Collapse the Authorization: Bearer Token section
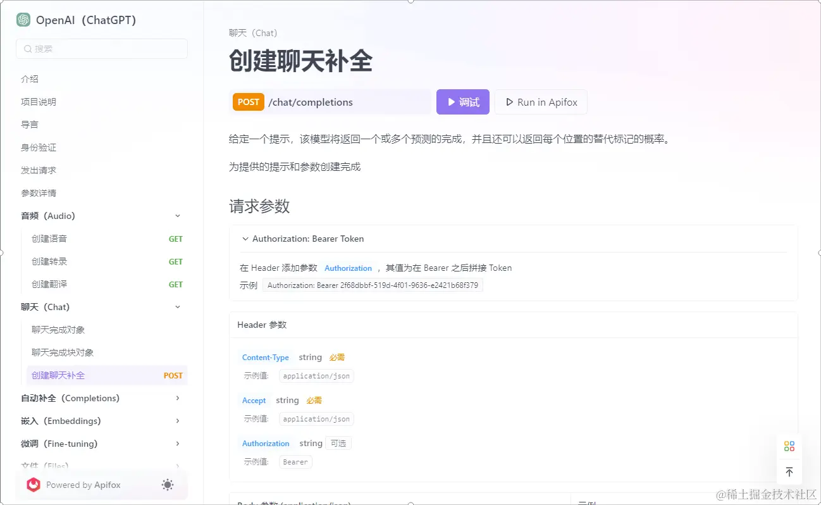The width and height of the screenshot is (821, 505). 245,239
